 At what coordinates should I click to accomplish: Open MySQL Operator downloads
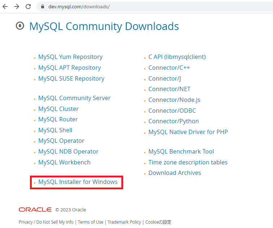click(61, 141)
